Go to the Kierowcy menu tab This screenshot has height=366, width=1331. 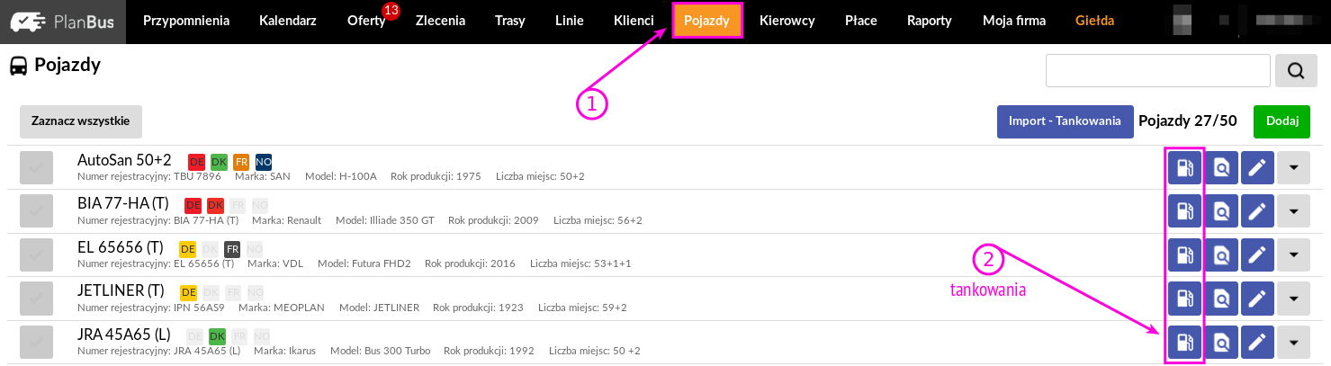click(787, 21)
